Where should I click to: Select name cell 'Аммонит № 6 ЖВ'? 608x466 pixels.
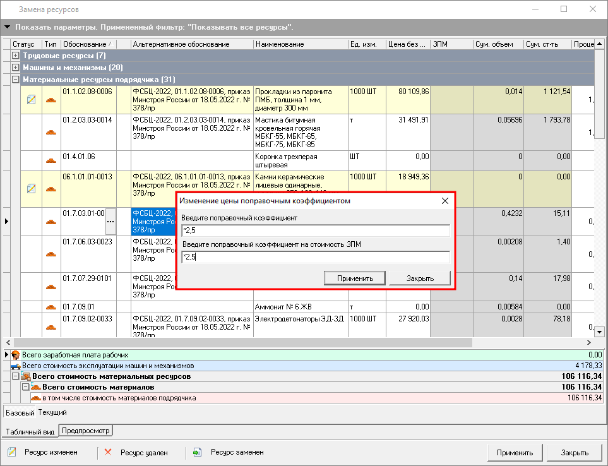[x=301, y=307]
